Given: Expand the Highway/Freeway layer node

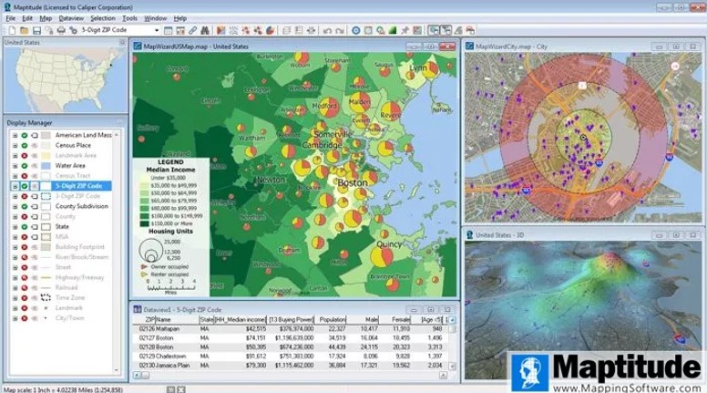Looking at the screenshot, I should click(15, 277).
